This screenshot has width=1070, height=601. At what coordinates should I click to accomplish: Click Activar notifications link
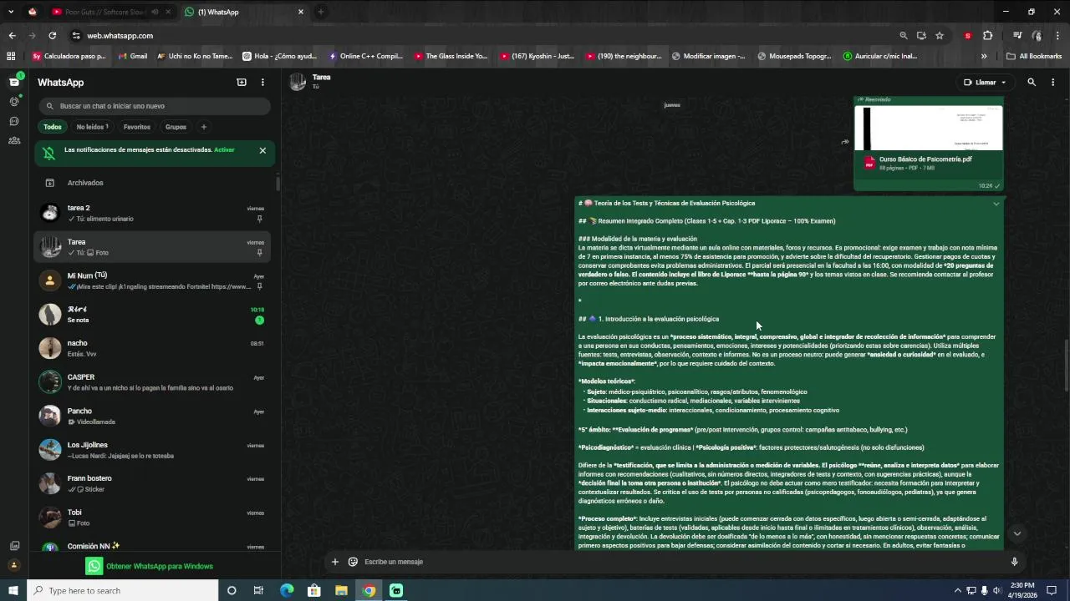(x=224, y=150)
